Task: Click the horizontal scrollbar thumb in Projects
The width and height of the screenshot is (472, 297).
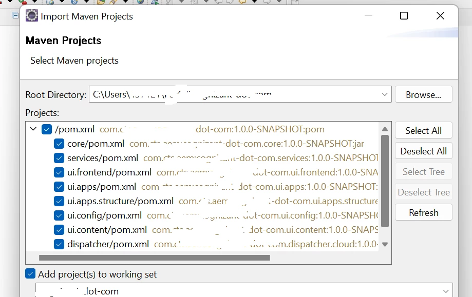Action: click(x=155, y=258)
